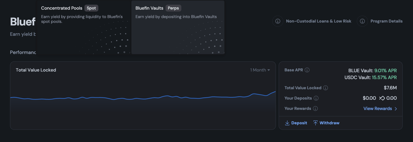Screen dimensions: 413x142
Task: Click the info icon beside Non-Custodial Loans
Action: [x=278, y=21]
